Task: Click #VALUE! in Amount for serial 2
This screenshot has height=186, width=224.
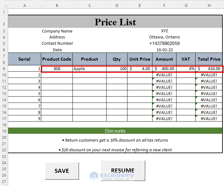Action: pyautogui.click(x=164, y=75)
